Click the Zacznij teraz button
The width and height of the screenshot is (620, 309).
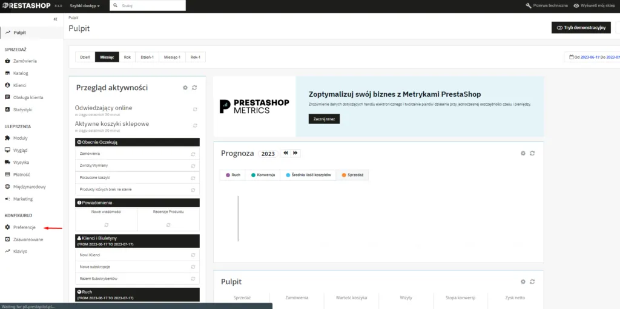(x=324, y=119)
